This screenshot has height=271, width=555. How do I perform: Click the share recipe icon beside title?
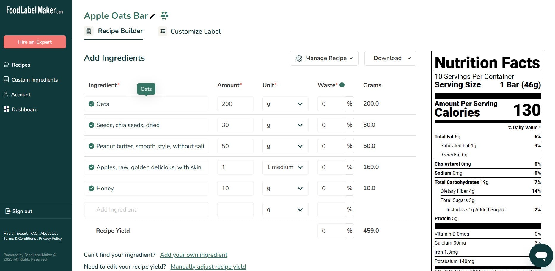click(164, 16)
